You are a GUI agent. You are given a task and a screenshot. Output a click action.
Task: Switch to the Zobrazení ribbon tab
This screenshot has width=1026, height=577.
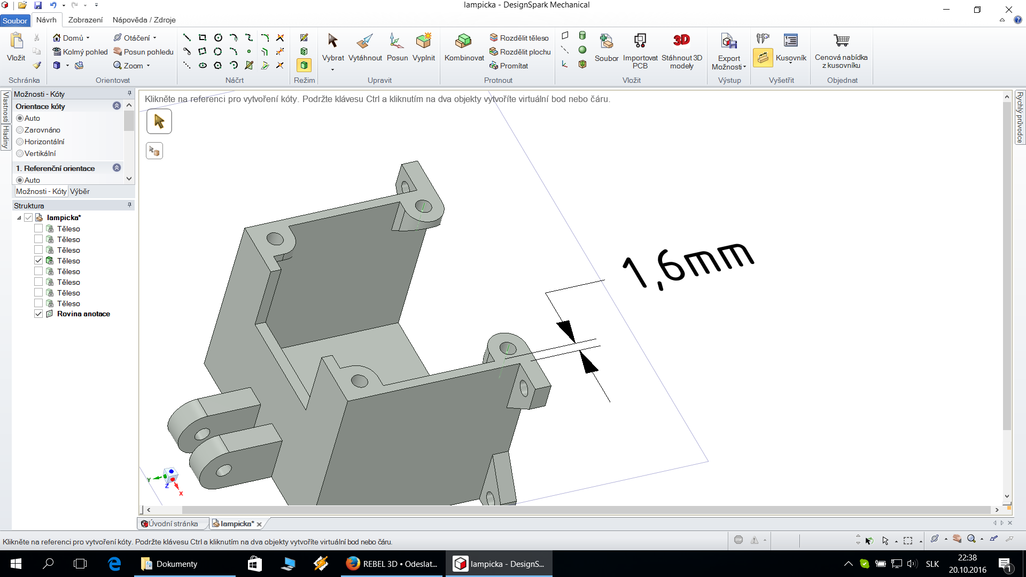85,20
